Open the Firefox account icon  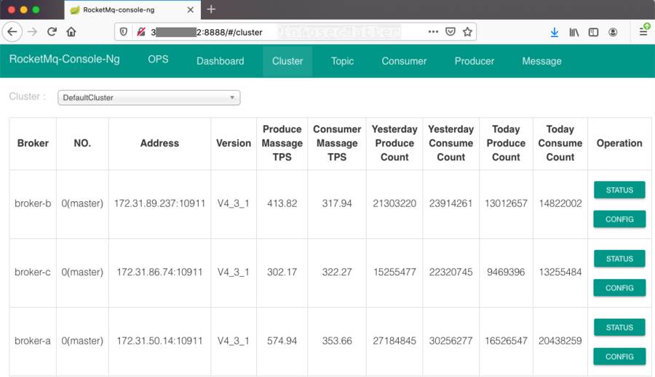613,32
